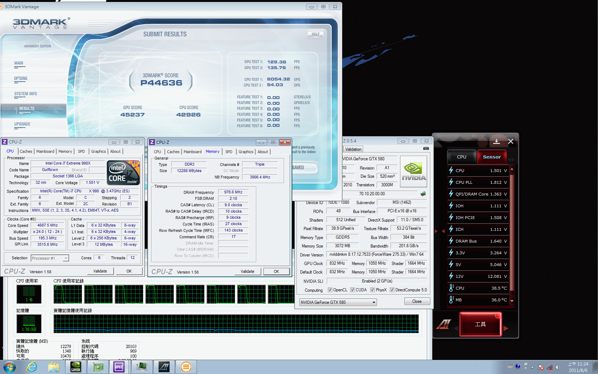Open Graphics tab in Memory CPU-Z window
Image resolution: width=598 pixels, height=374 pixels.
(x=246, y=152)
